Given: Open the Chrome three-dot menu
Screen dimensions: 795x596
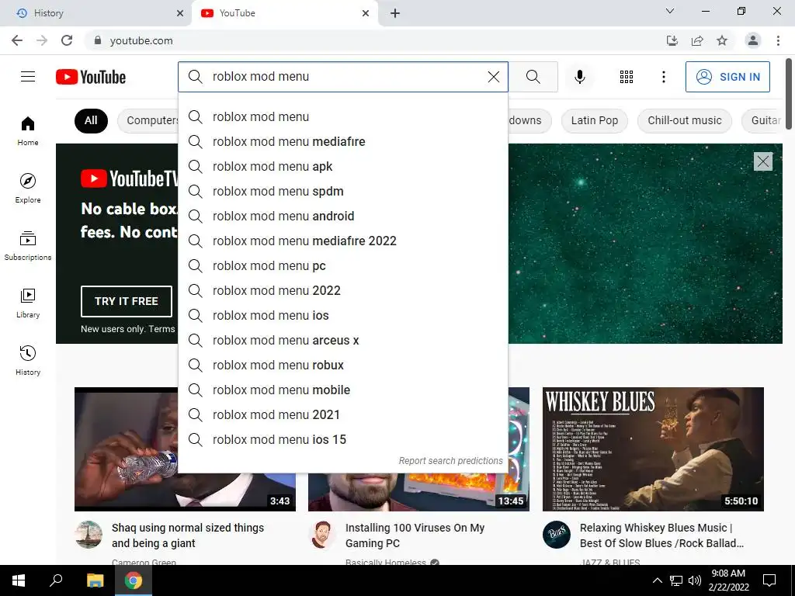Looking at the screenshot, I should 778,40.
